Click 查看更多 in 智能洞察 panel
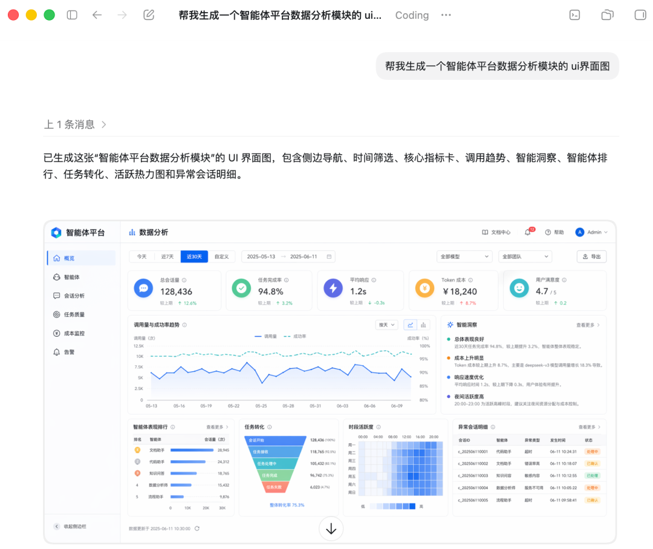Viewport: 653px width, 549px height. 588,325
